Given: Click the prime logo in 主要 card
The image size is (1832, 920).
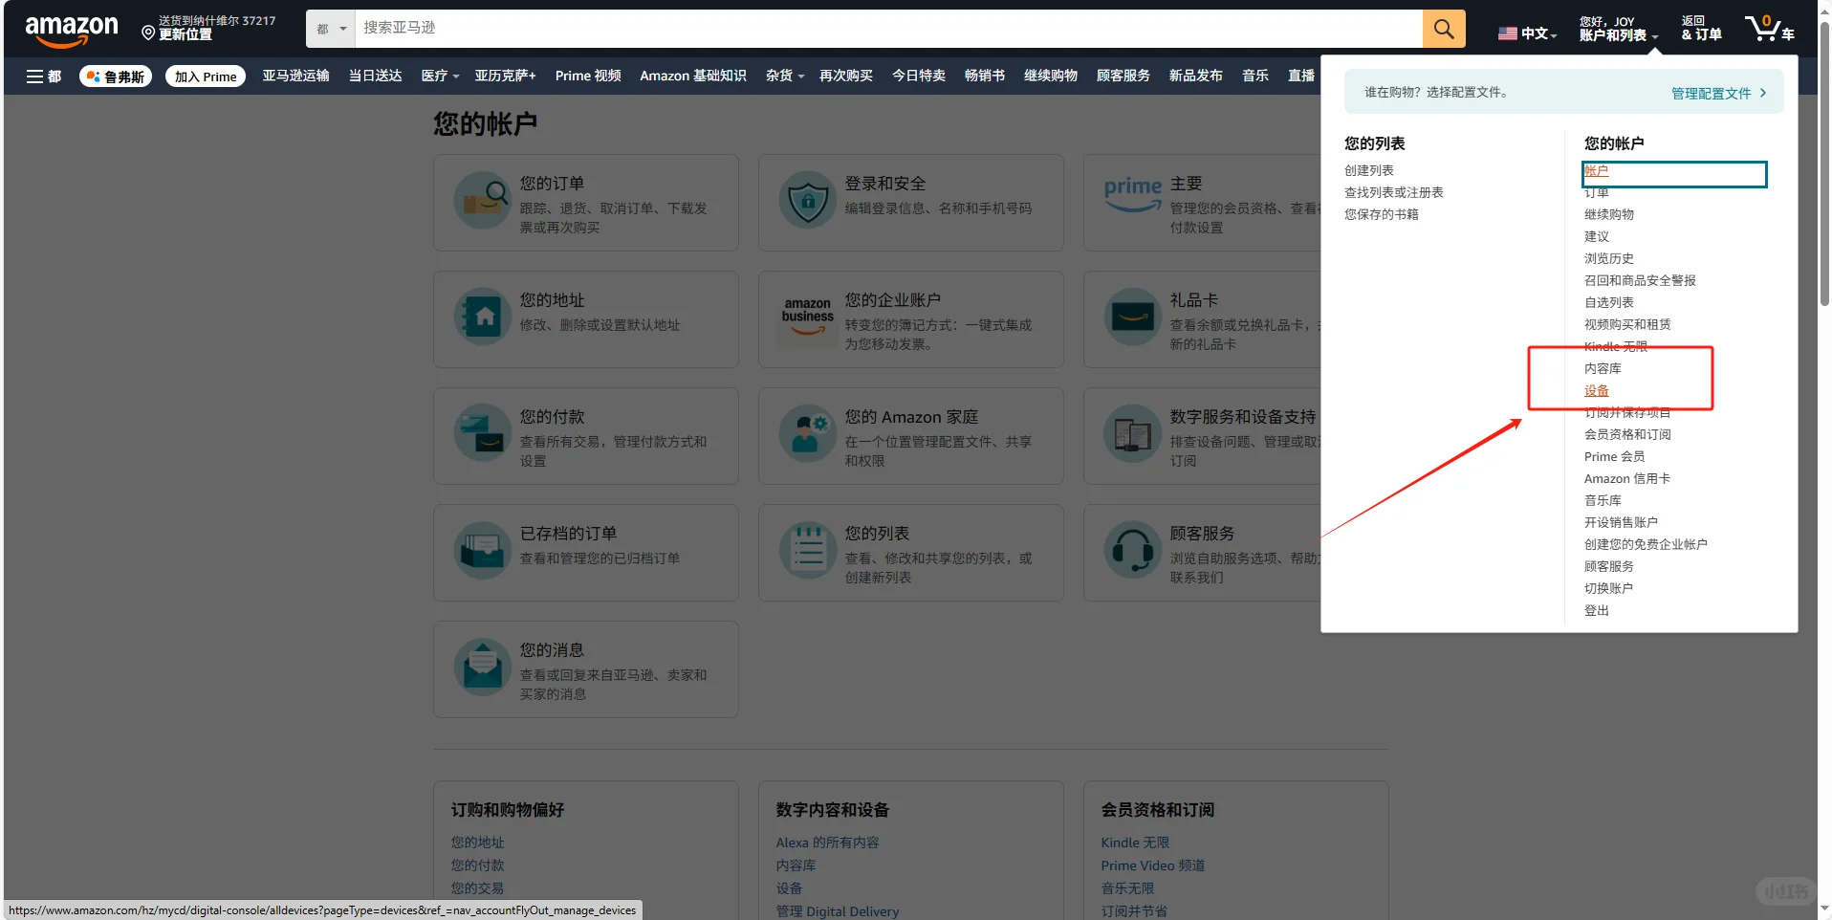Looking at the screenshot, I should (x=1133, y=193).
